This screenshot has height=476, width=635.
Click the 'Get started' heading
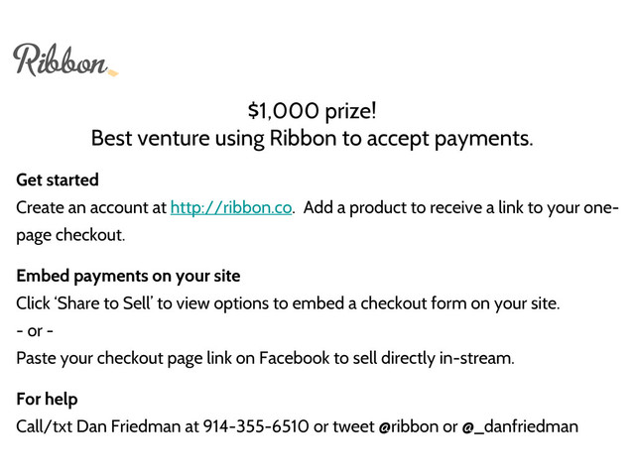click(58, 180)
